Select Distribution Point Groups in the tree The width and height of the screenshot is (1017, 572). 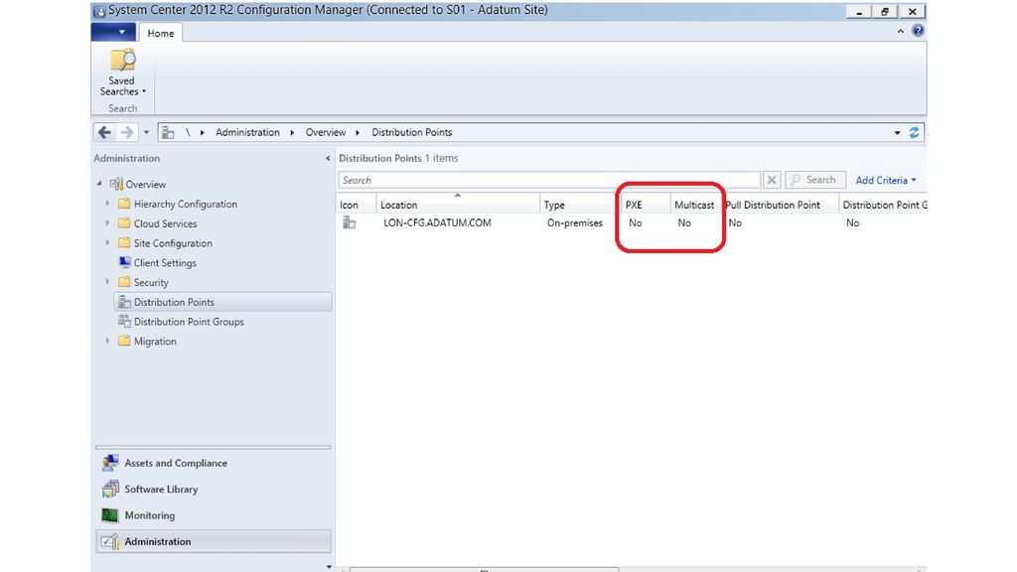pyautogui.click(x=189, y=322)
